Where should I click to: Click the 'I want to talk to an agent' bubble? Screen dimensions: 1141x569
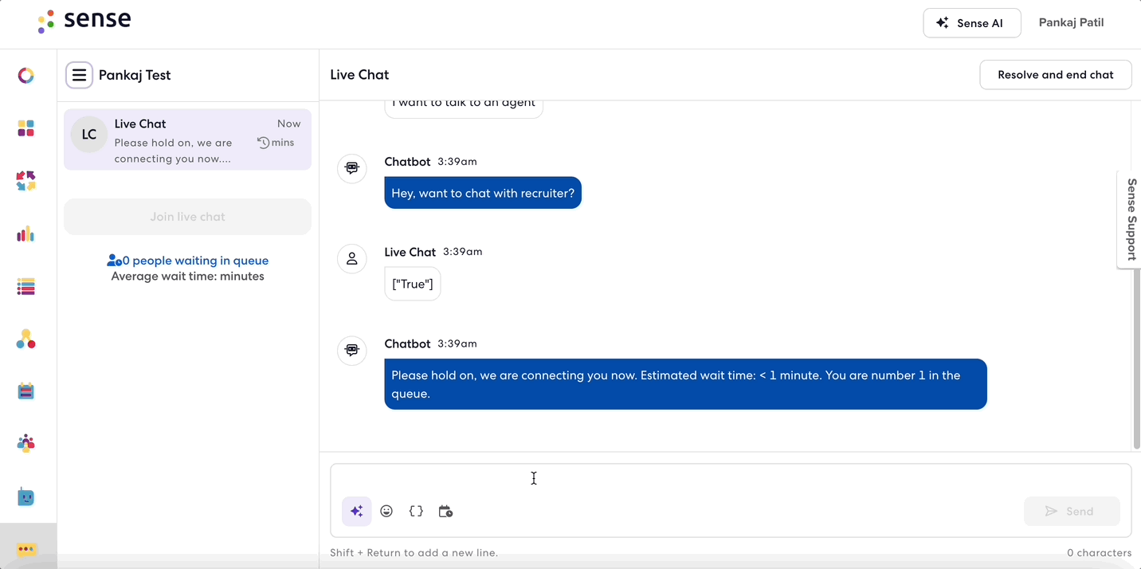coord(464,108)
